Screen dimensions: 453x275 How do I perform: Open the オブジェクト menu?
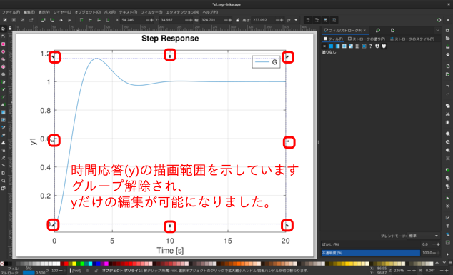click(88, 12)
